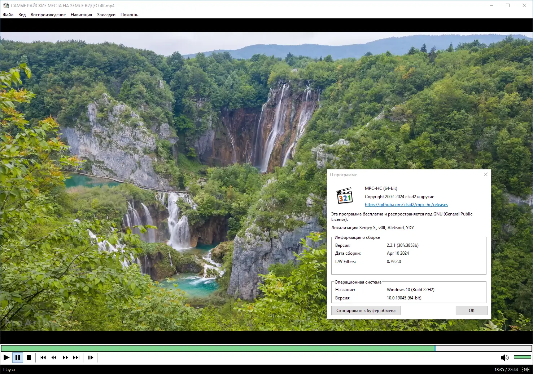Click the "Пауза" status text
Image resolution: width=533 pixels, height=374 pixels.
[9, 370]
